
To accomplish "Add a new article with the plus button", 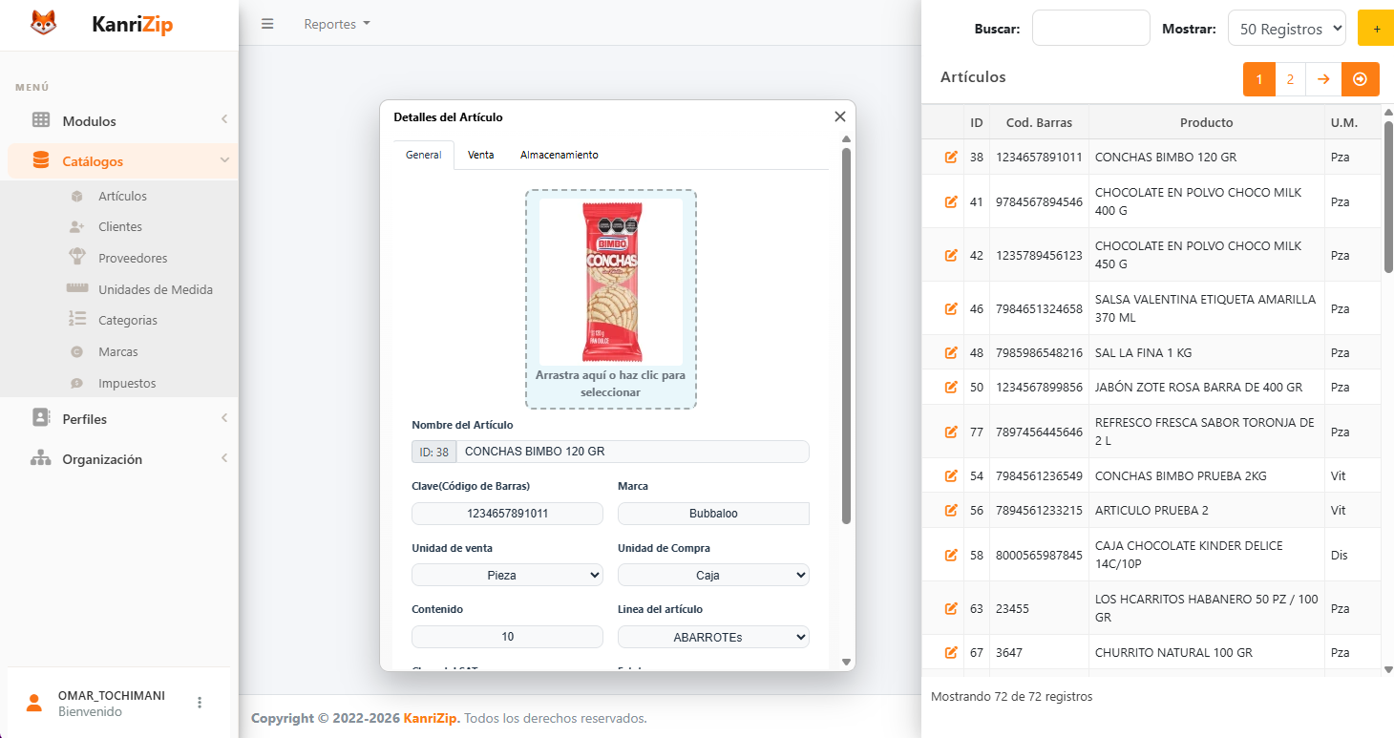I will [1376, 28].
